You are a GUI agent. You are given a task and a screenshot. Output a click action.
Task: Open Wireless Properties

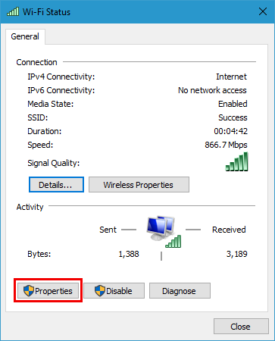coord(139,185)
